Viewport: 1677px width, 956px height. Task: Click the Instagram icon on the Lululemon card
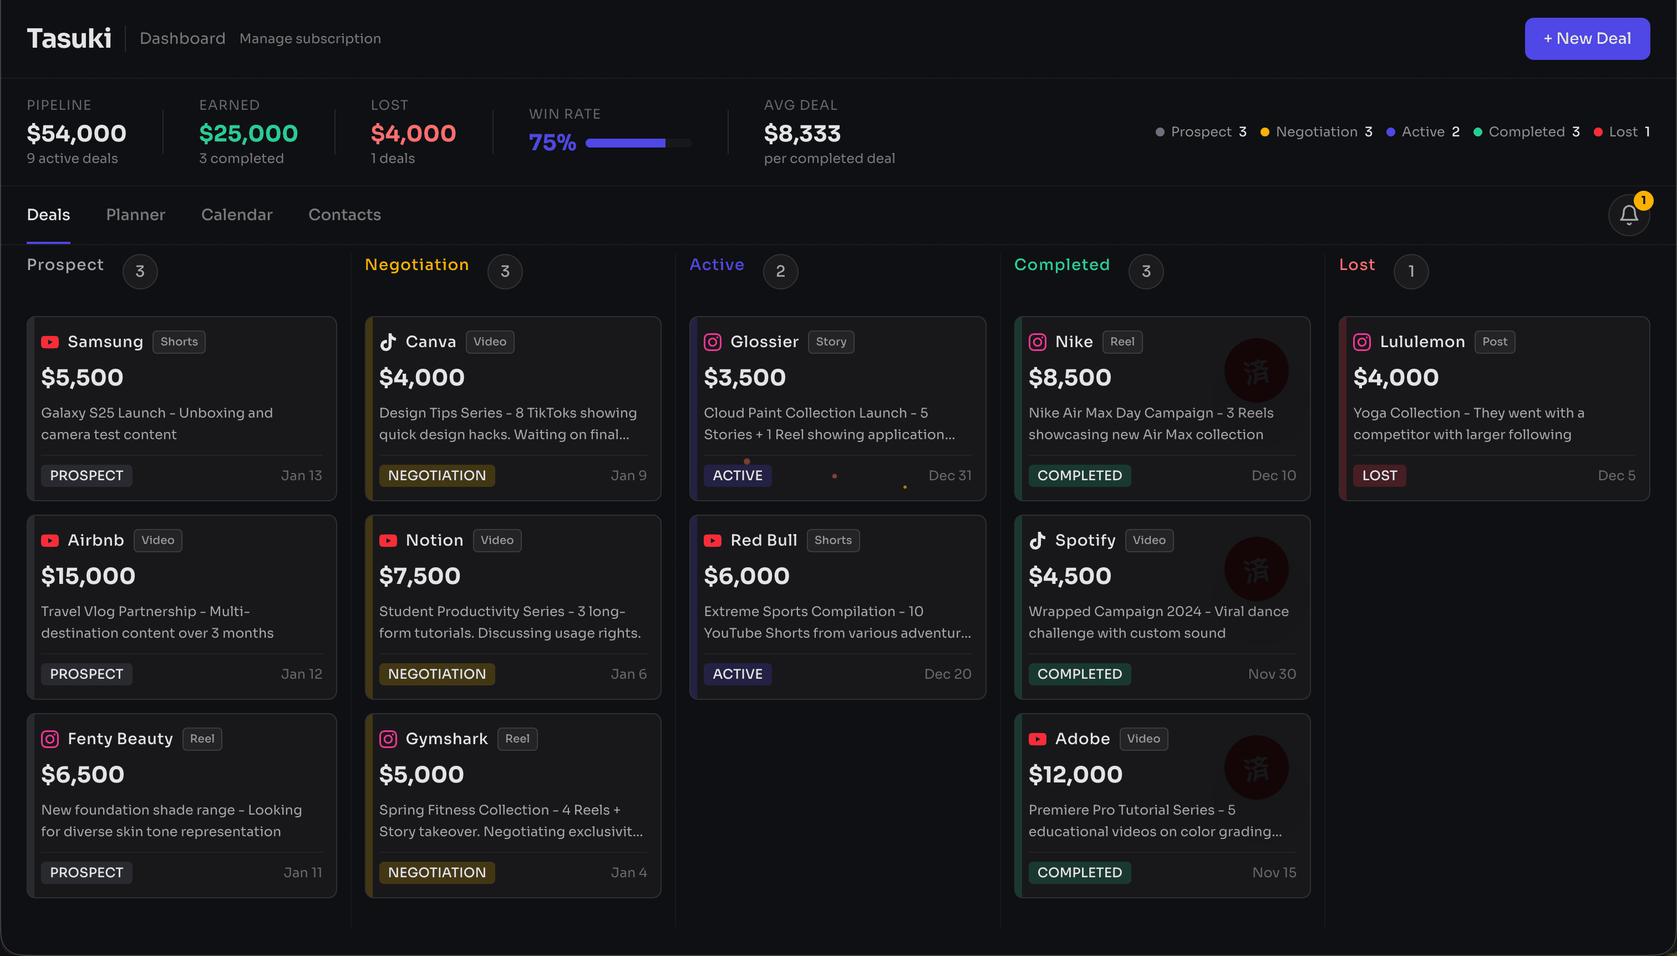pos(1362,342)
